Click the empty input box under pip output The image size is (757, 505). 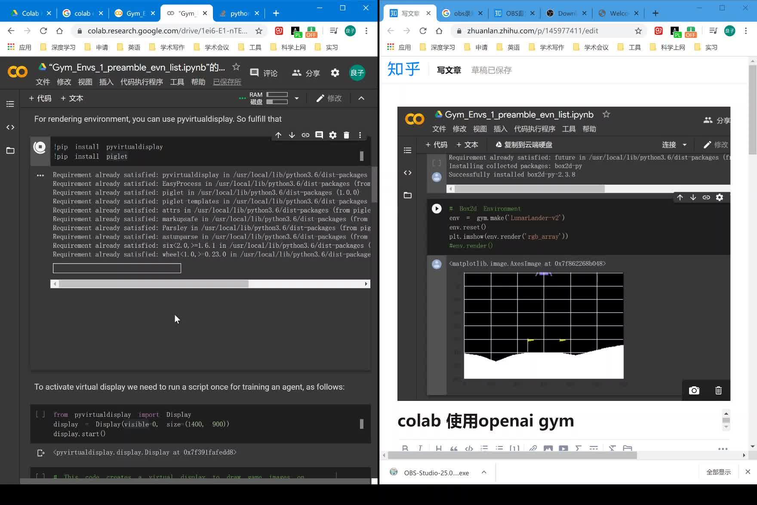click(117, 268)
